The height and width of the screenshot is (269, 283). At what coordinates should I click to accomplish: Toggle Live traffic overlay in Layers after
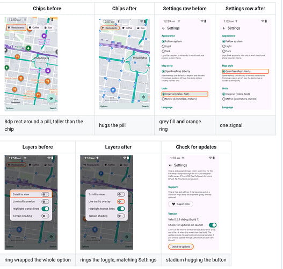coord(121,202)
